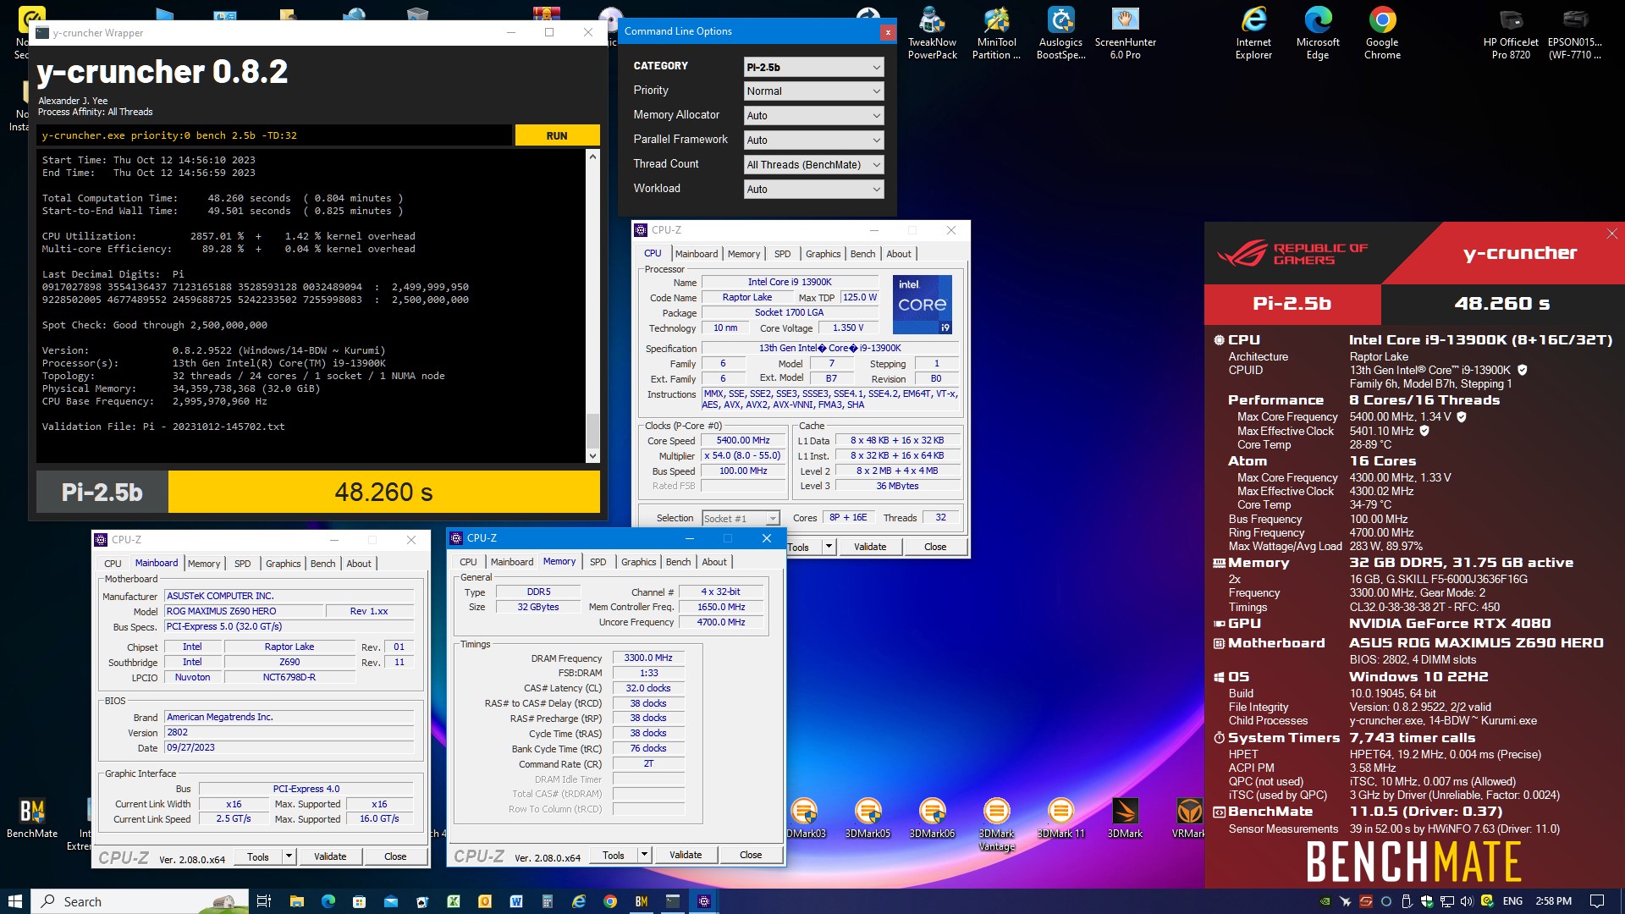Open File Explorer from taskbar
Viewport: 1625px width, 914px height.
(x=296, y=901)
